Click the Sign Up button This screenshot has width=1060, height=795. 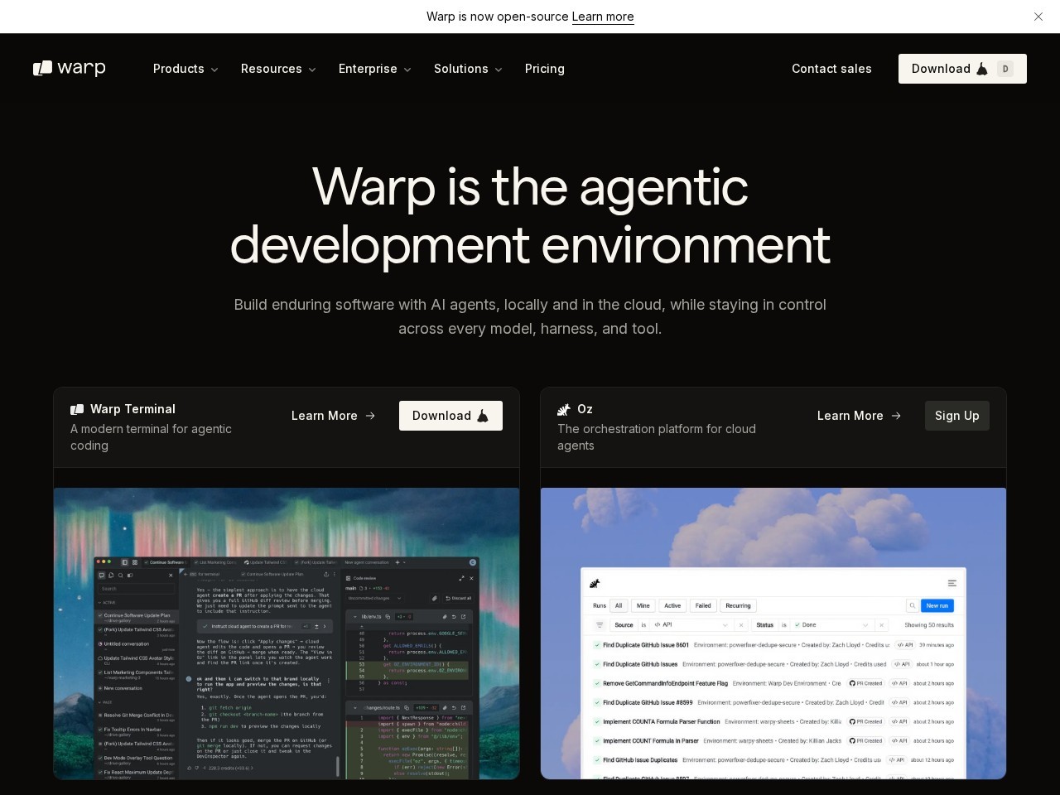pos(957,416)
